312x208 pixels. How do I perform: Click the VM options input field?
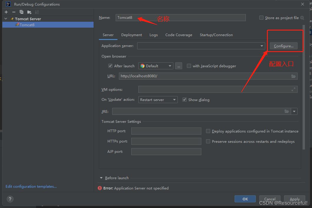[x=218, y=89]
